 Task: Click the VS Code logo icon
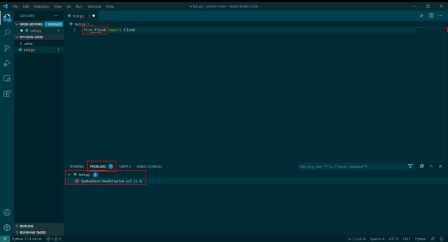pyautogui.click(x=5, y=6)
